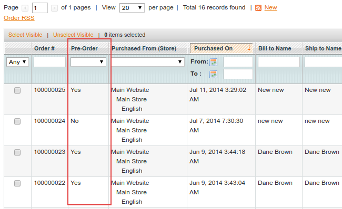Click the Select Visible link
The image size is (342, 209).
[x=25, y=35]
